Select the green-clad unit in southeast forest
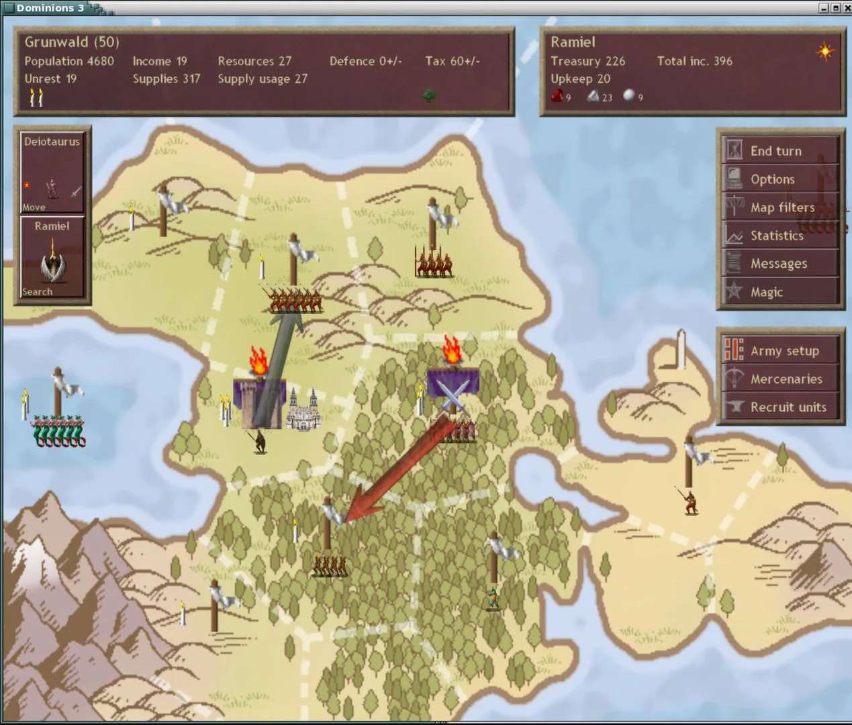 point(493,598)
